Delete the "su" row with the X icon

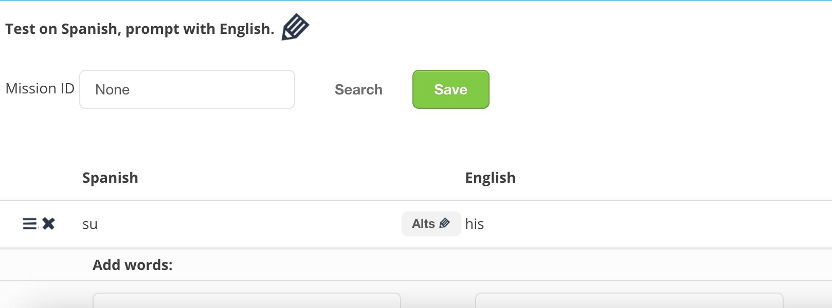49,224
